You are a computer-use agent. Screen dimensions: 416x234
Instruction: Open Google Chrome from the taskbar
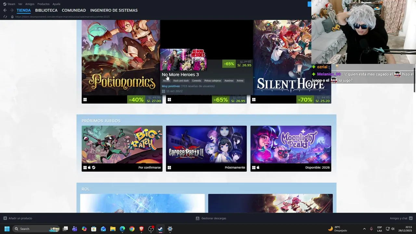[x=132, y=229]
